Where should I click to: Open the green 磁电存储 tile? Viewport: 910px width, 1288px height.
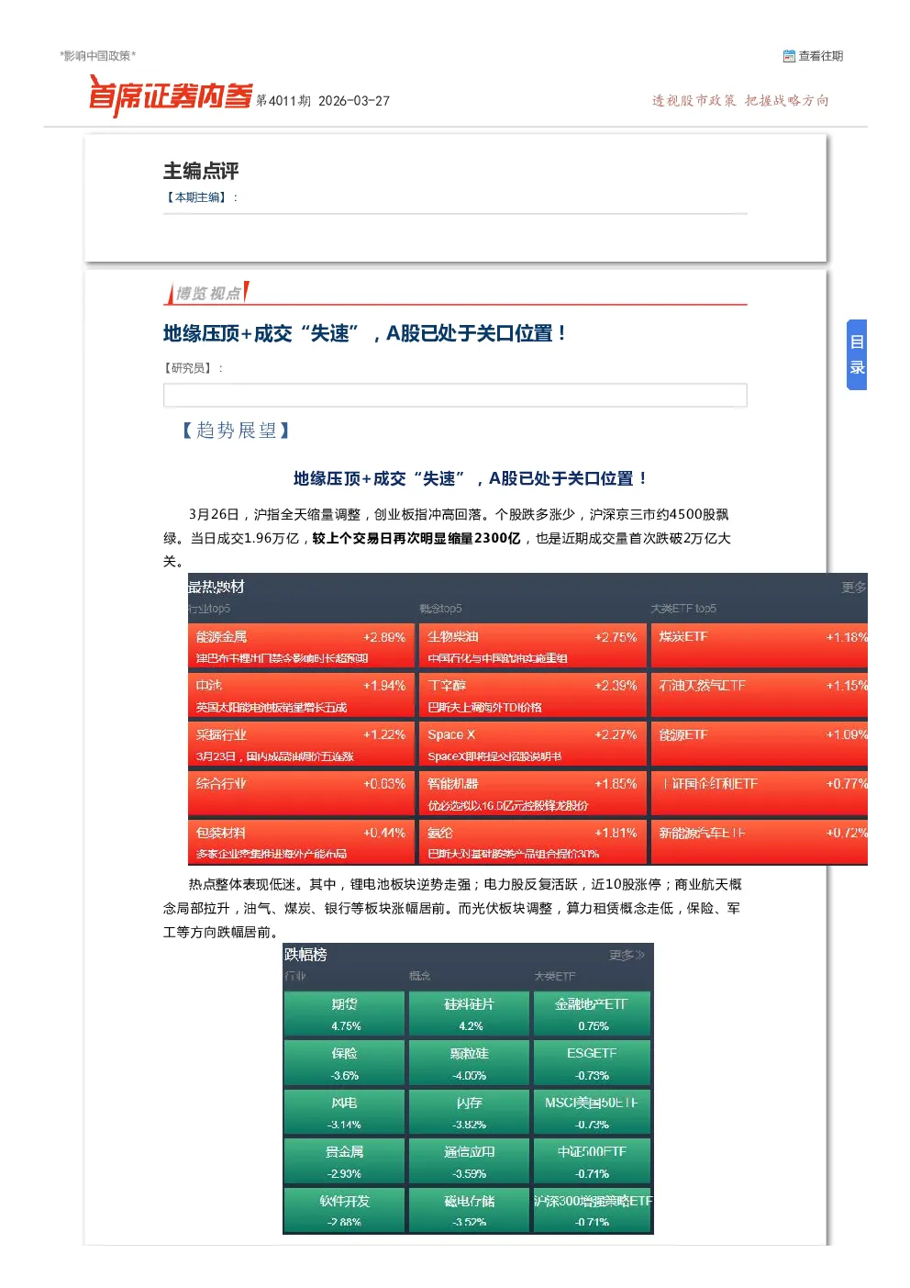pyautogui.click(x=470, y=1210)
